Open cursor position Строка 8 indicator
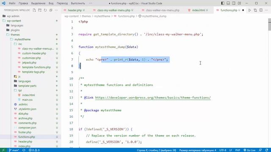Image resolution: width=271 pixels, height=152 pixels. tap(156, 150)
